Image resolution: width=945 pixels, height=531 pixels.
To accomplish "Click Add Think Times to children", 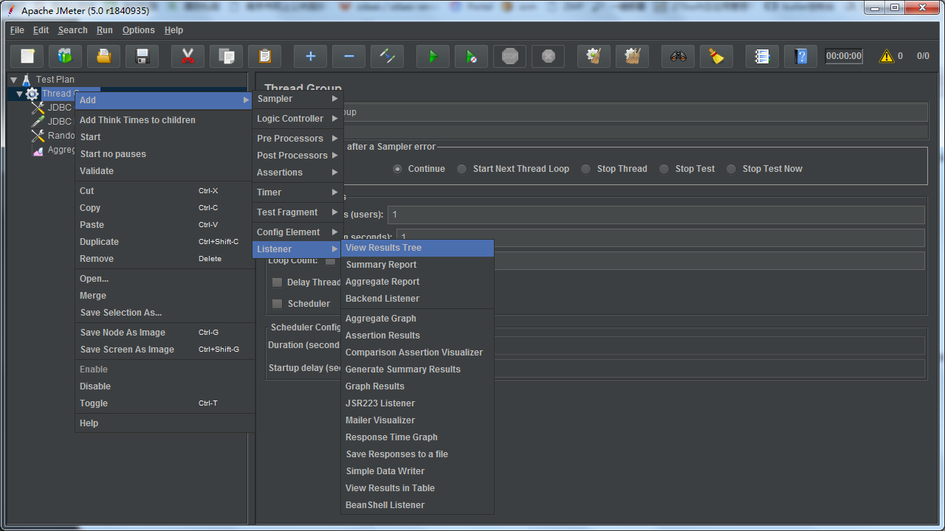I will tap(165, 120).
